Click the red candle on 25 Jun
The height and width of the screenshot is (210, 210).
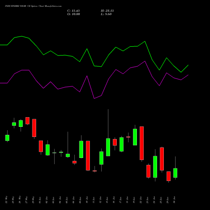(162, 159)
